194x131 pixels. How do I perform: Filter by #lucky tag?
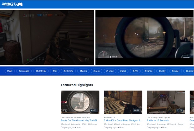pos(162,71)
